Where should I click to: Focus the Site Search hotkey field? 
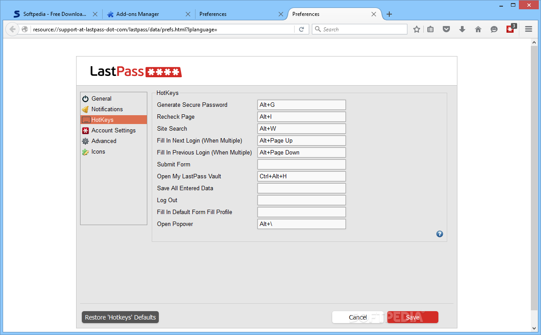tap(302, 128)
